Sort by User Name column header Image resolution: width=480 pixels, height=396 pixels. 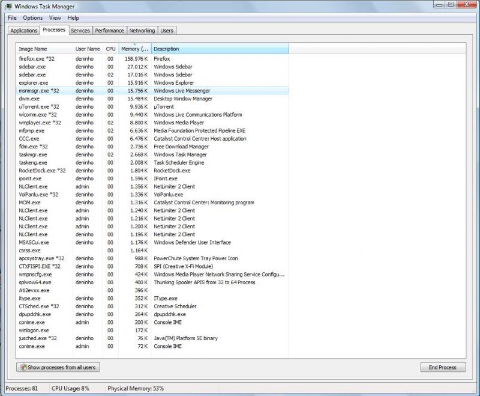pyautogui.click(x=88, y=49)
